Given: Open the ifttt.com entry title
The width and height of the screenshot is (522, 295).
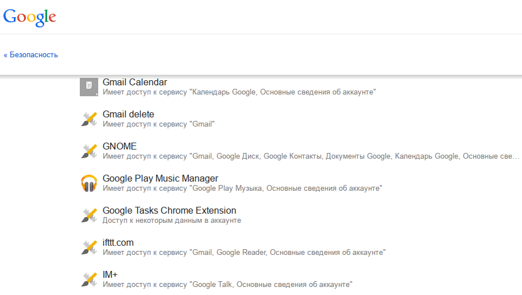Looking at the screenshot, I should pyautogui.click(x=118, y=243).
